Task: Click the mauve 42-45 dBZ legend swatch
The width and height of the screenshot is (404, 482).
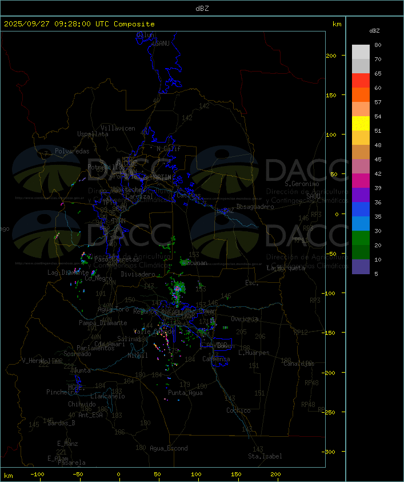Action: pos(361,167)
